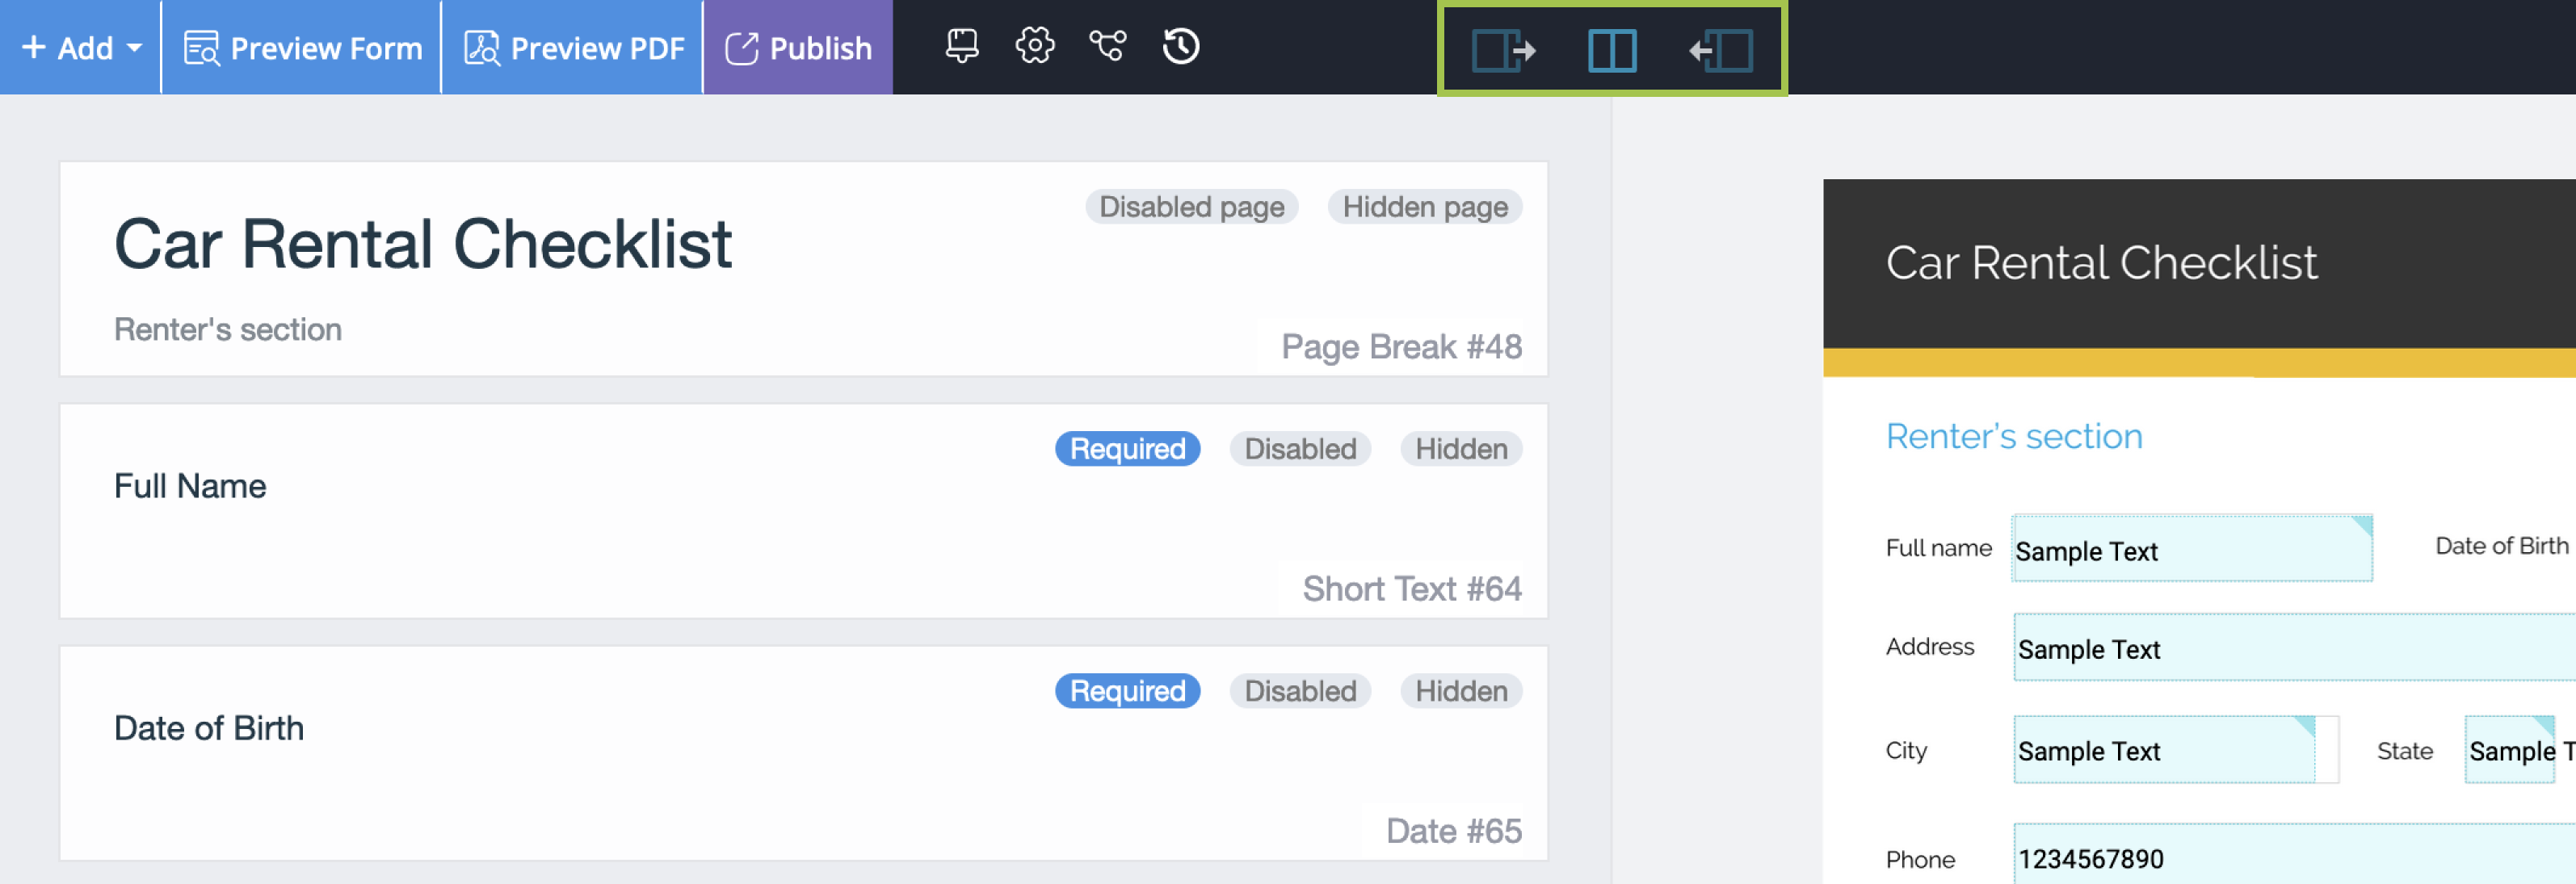Toggle Disabled on Full Name field
This screenshot has width=2576, height=884.
point(1299,449)
